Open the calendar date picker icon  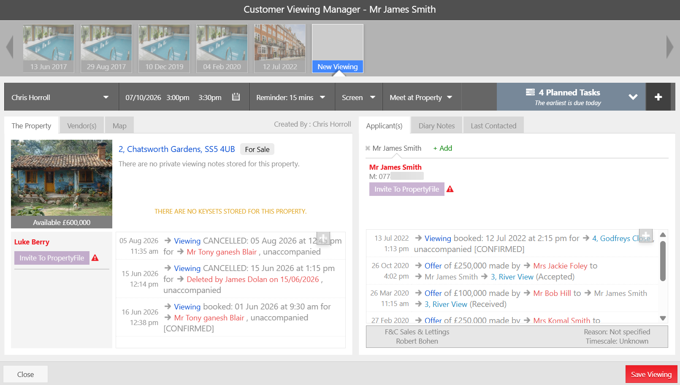coord(236,97)
